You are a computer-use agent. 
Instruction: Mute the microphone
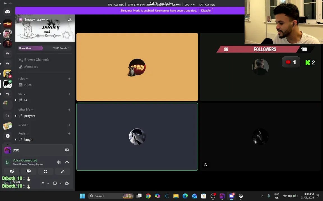(x=43, y=183)
